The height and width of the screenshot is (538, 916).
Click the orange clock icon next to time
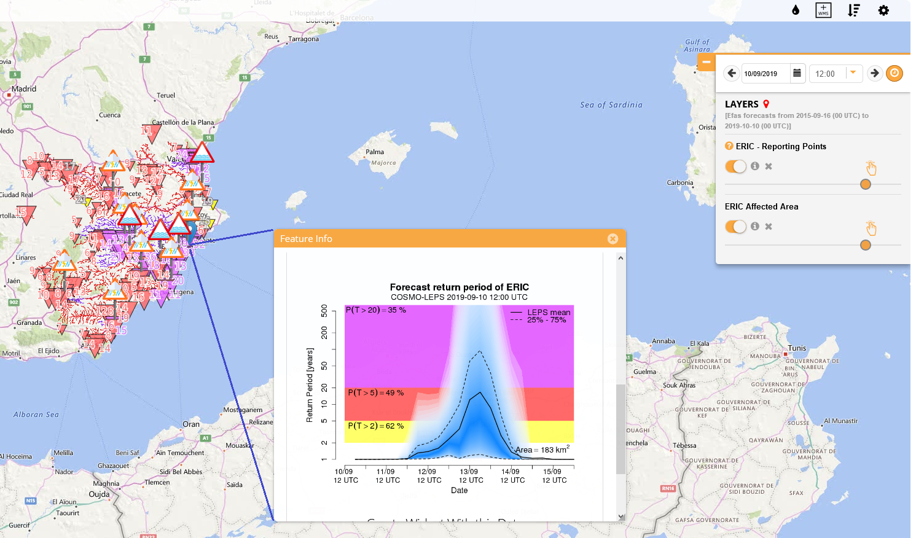click(894, 73)
